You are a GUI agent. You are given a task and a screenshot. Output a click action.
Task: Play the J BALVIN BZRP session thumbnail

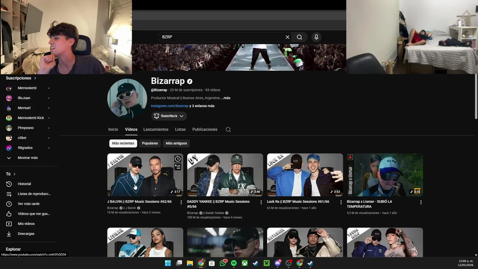pos(145,174)
